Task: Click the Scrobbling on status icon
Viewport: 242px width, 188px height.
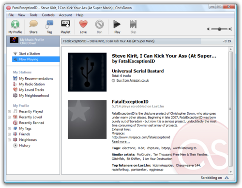Action: [x=227, y=178]
